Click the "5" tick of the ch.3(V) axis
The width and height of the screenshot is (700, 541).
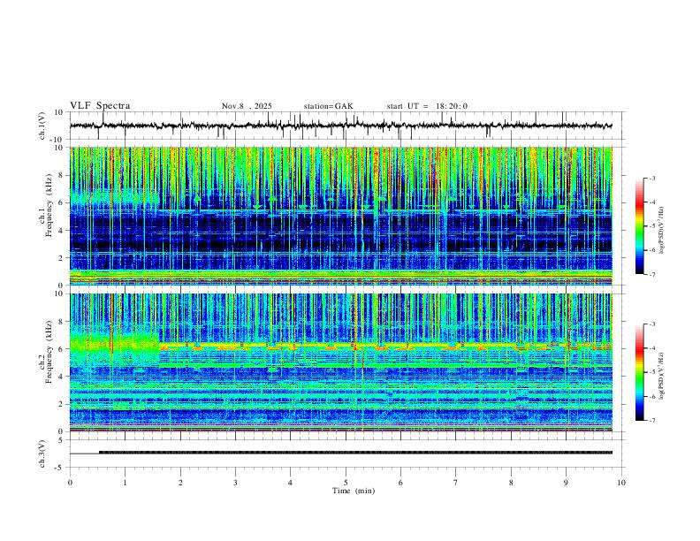pos(62,440)
